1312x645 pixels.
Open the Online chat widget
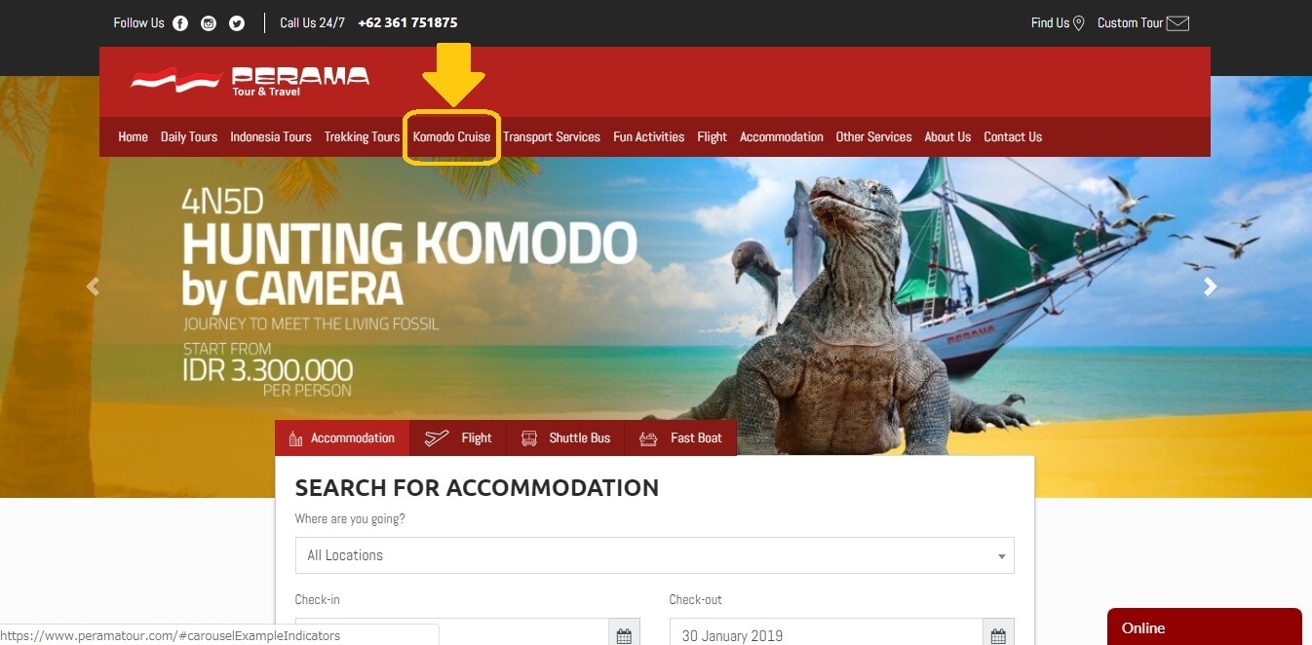point(1205,626)
